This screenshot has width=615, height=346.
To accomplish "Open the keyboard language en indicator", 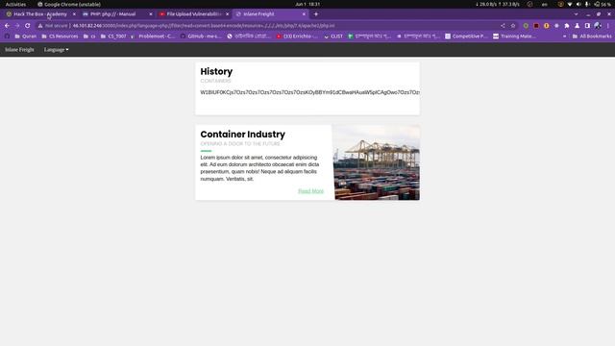I will [x=544, y=4].
